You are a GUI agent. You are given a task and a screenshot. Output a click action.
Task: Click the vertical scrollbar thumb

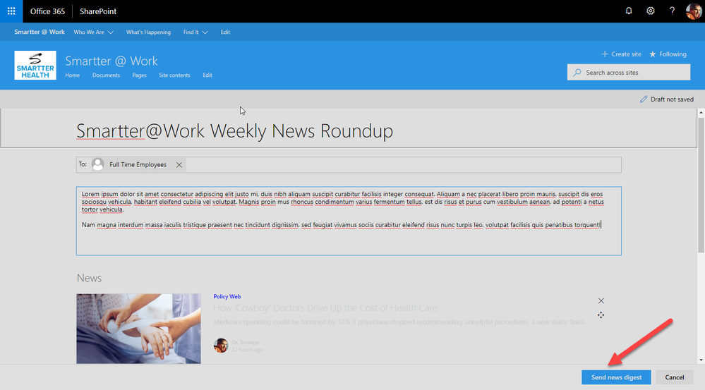(701, 185)
